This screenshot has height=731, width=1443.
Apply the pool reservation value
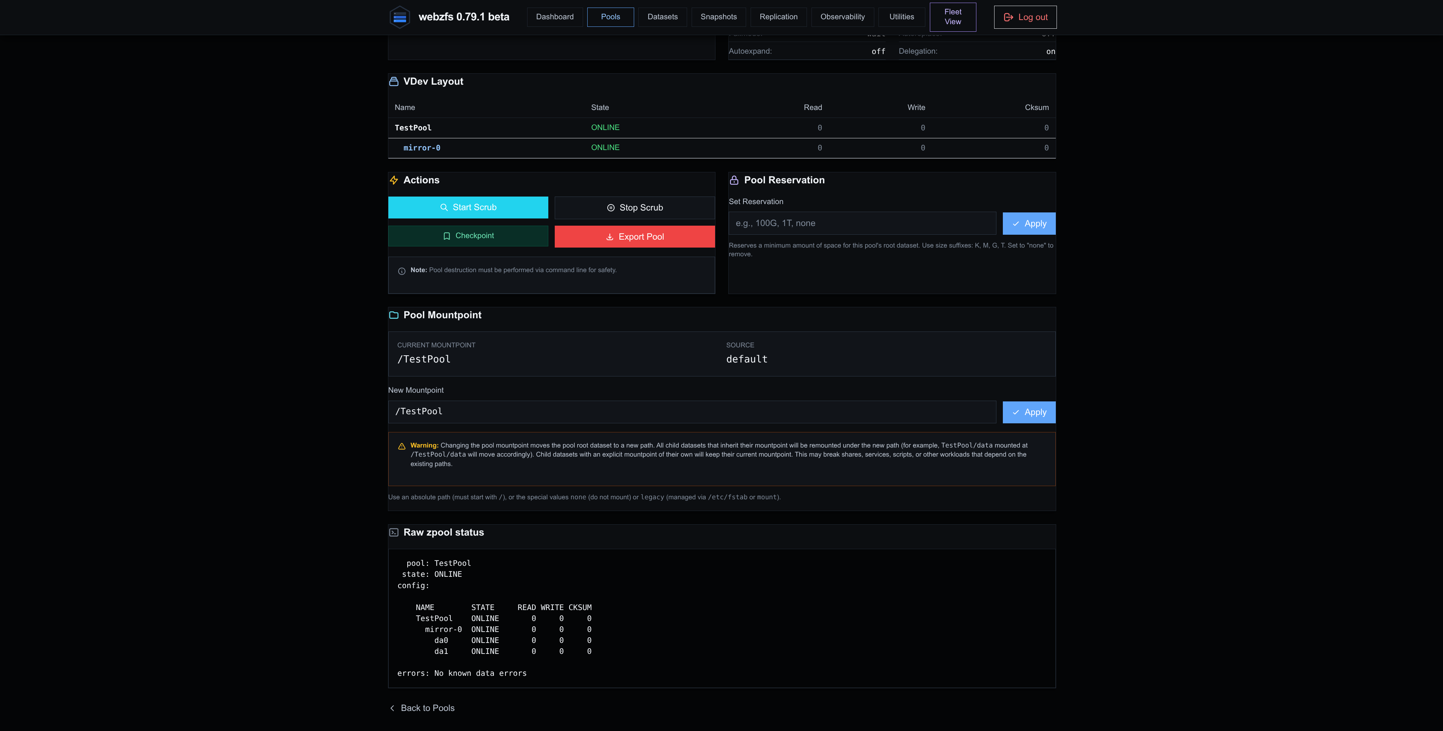(1029, 223)
